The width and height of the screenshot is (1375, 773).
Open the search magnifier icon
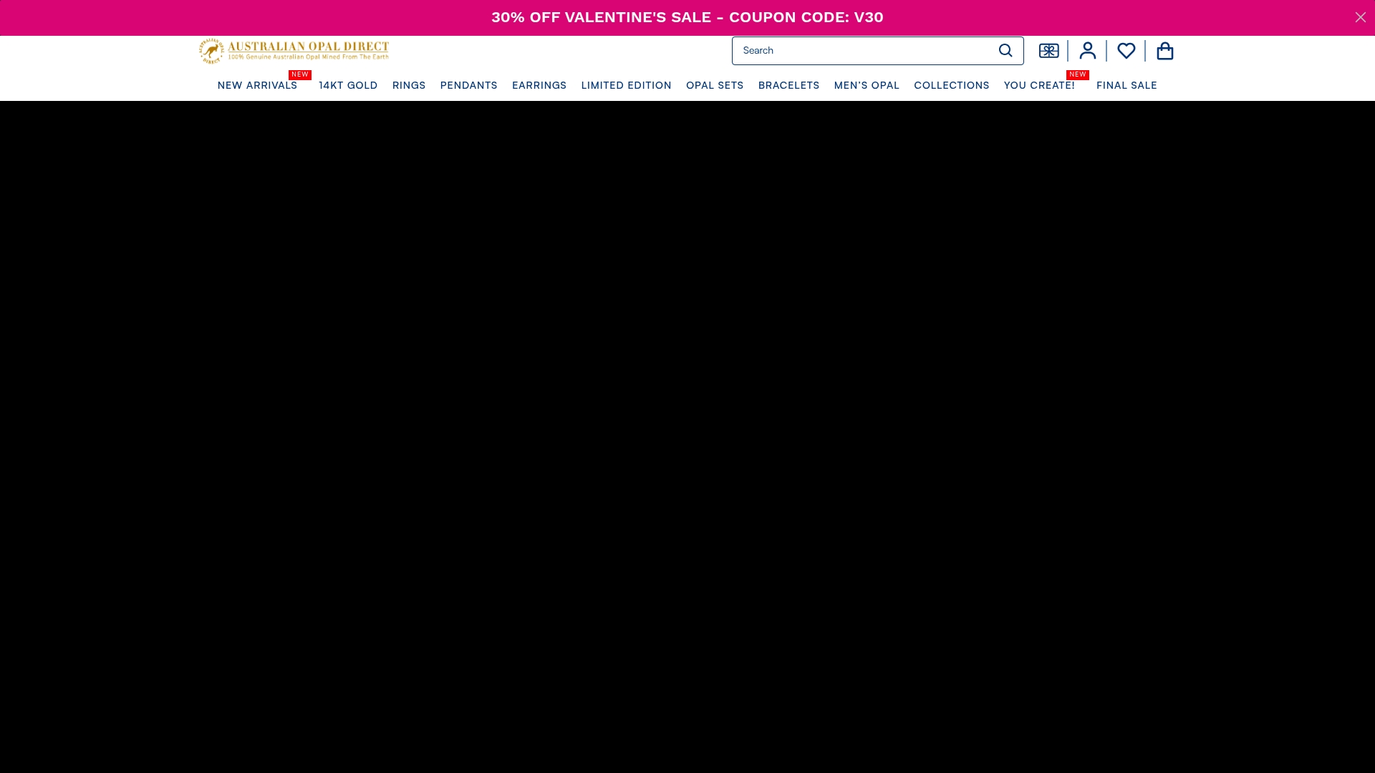click(1005, 51)
